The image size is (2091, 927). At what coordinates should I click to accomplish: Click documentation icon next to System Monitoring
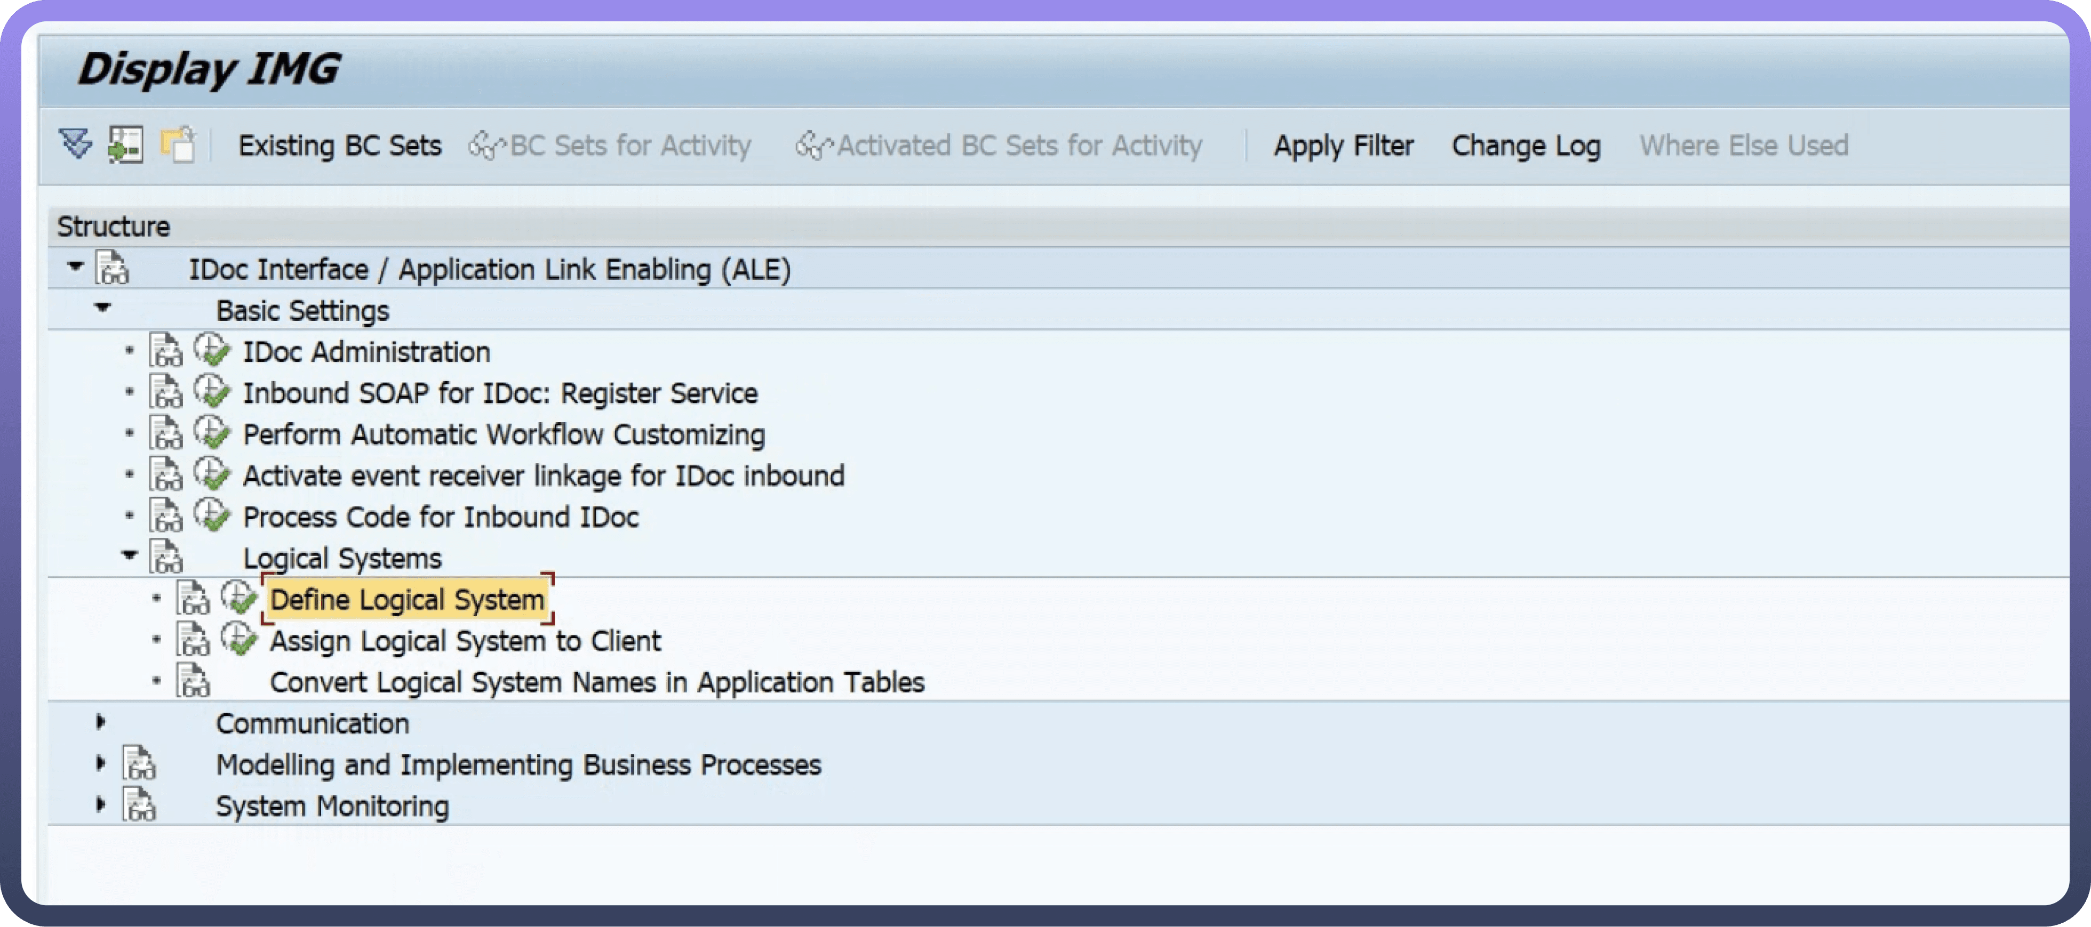pos(140,805)
